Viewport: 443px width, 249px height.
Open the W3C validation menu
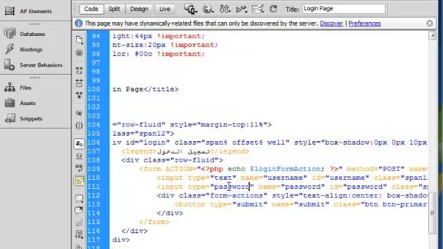point(242,9)
